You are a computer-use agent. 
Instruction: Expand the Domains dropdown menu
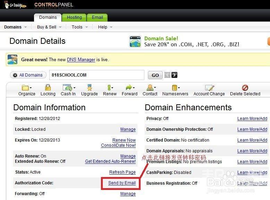(x=15, y=27)
